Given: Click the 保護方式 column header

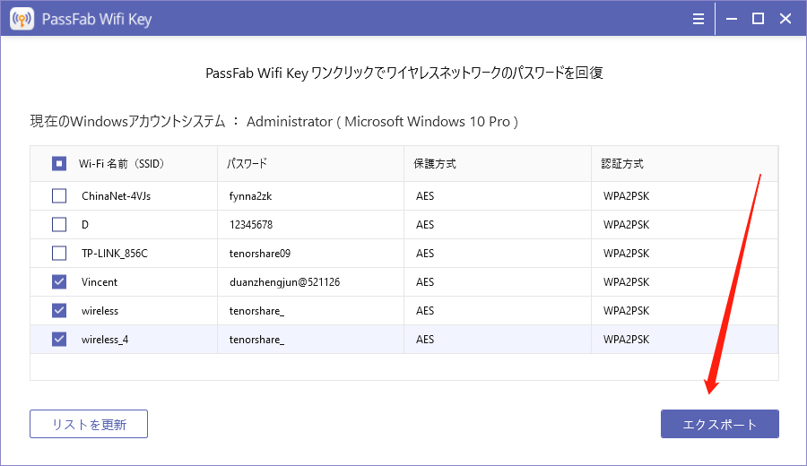Looking at the screenshot, I should (435, 164).
